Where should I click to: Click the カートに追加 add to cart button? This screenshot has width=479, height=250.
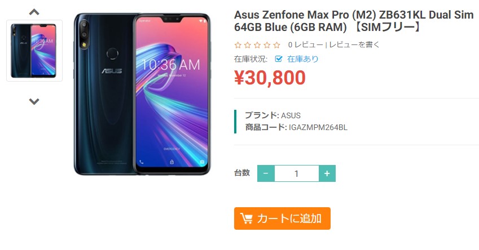tap(282, 218)
